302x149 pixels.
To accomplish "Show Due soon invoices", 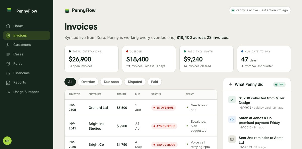I will tap(111, 82).
